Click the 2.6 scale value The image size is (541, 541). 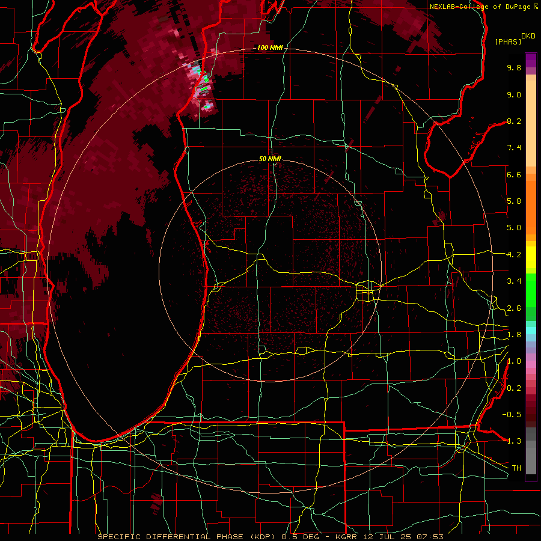click(514, 308)
